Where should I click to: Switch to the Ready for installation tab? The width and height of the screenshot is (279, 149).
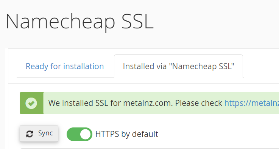65,66
